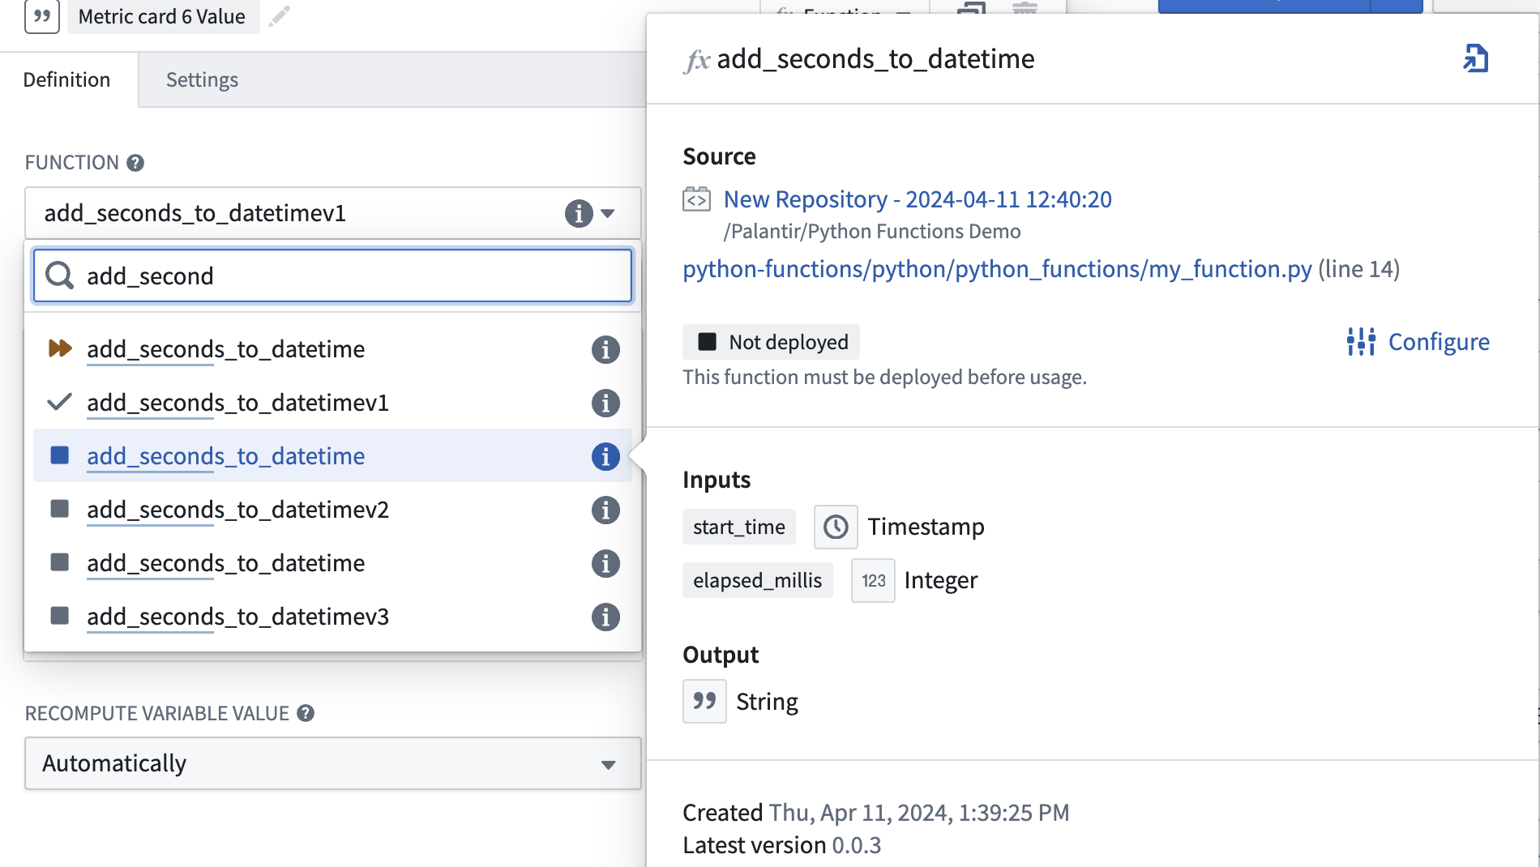Open the Definition tab
The width and height of the screenshot is (1540, 867).
(x=67, y=79)
